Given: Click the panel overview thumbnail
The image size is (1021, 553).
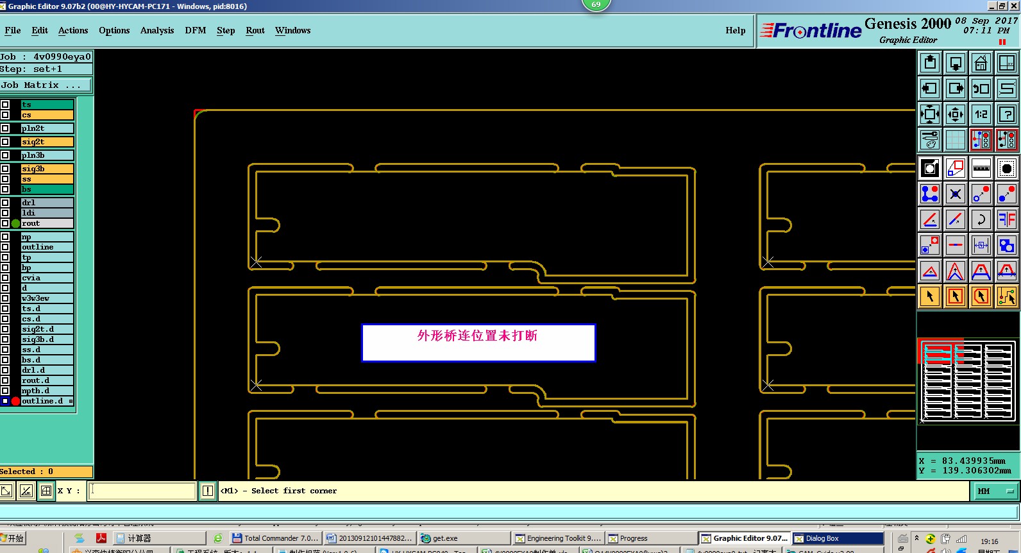Looking at the screenshot, I should [x=967, y=381].
